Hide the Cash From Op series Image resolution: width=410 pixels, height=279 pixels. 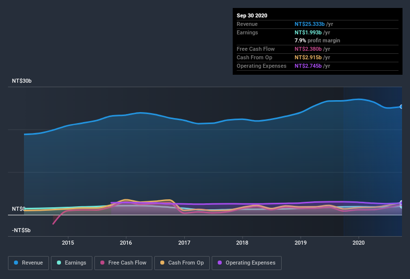(182, 263)
